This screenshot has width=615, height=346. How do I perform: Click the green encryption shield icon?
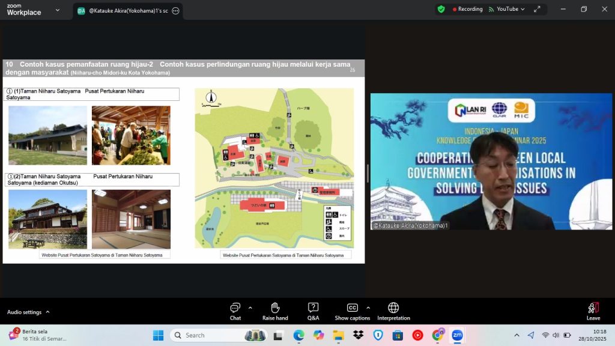[x=441, y=9]
